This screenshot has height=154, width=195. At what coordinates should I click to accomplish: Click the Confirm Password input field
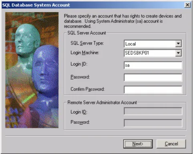pos(153,90)
